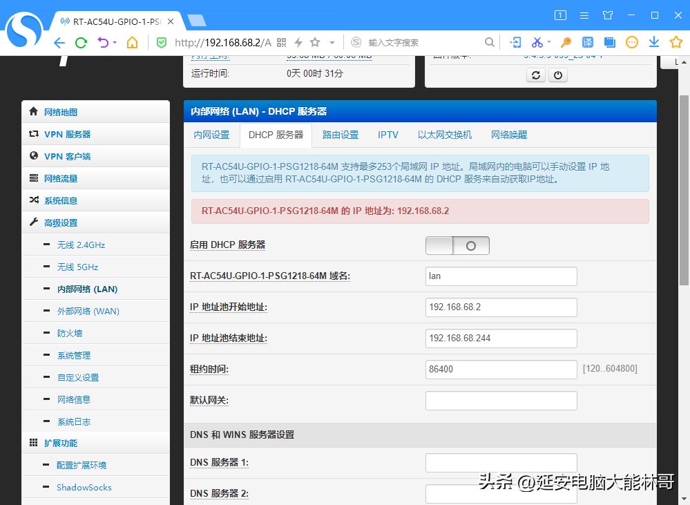Select 网络地图 in the sidebar menu
Viewport: 690px width, 505px height.
point(61,112)
